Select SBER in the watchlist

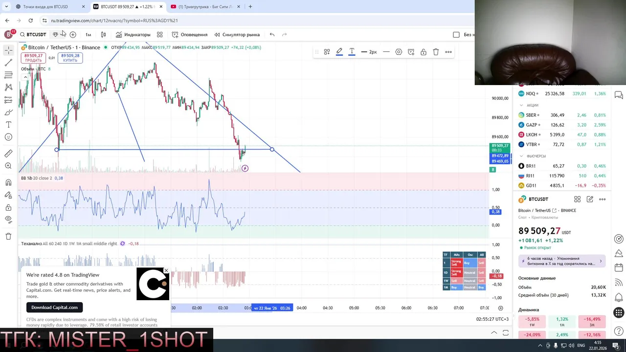pos(562,115)
